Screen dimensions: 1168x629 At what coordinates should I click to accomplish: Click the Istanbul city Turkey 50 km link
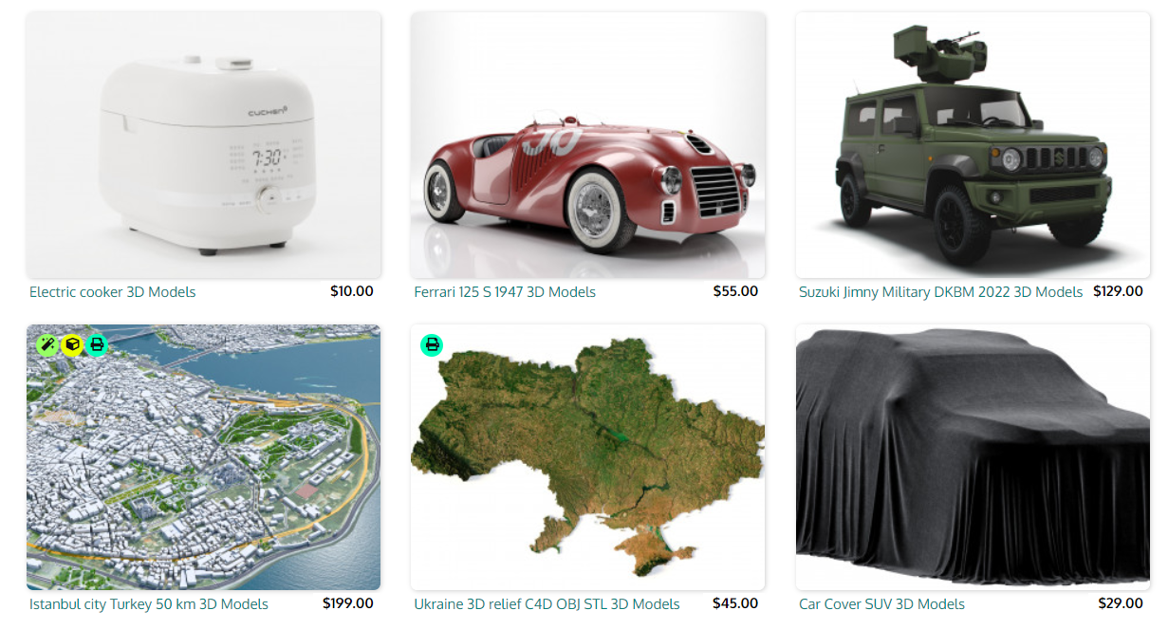149,604
